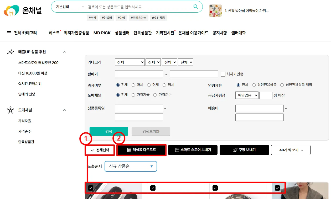The height and width of the screenshot is (199, 331).
Task: Open the 단독상품관 top menu
Action: point(143,33)
